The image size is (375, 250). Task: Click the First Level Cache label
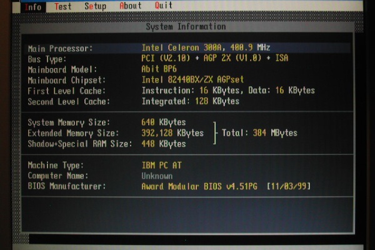point(66,91)
